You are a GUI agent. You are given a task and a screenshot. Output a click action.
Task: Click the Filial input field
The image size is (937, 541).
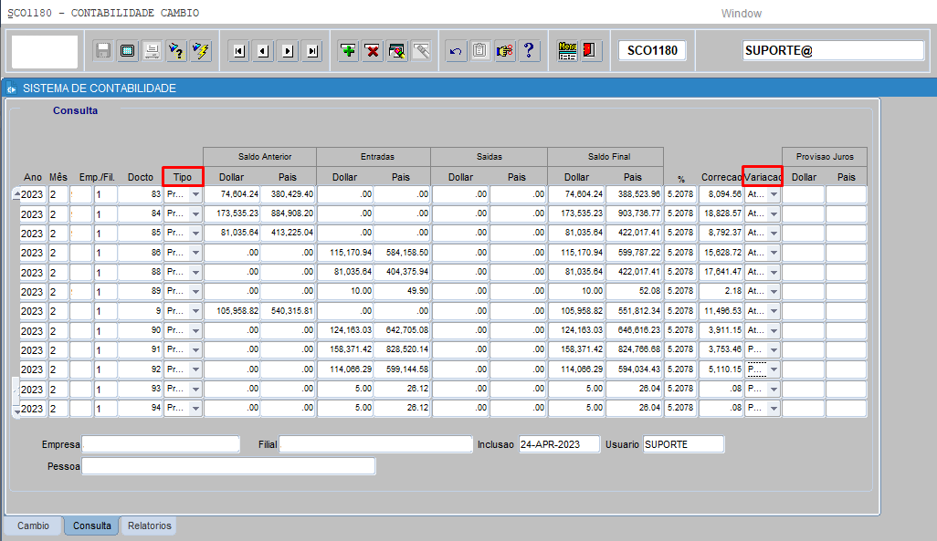point(376,444)
